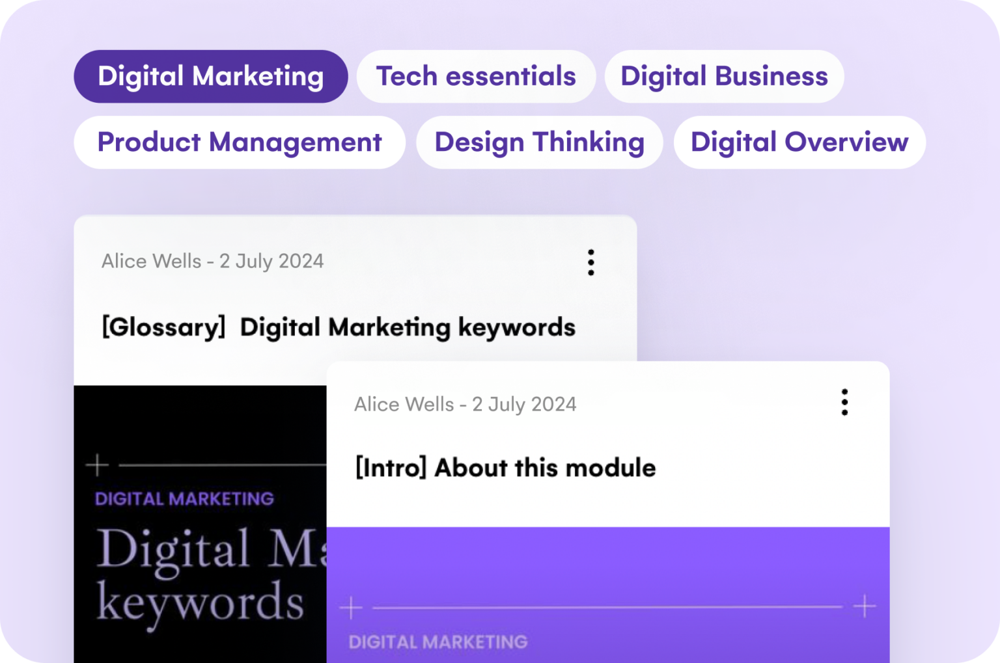Select the Product Management category
The height and width of the screenshot is (663, 1000).
pyautogui.click(x=239, y=142)
